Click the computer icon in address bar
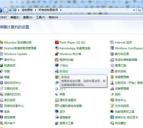143x128 pixels. click(15, 10)
